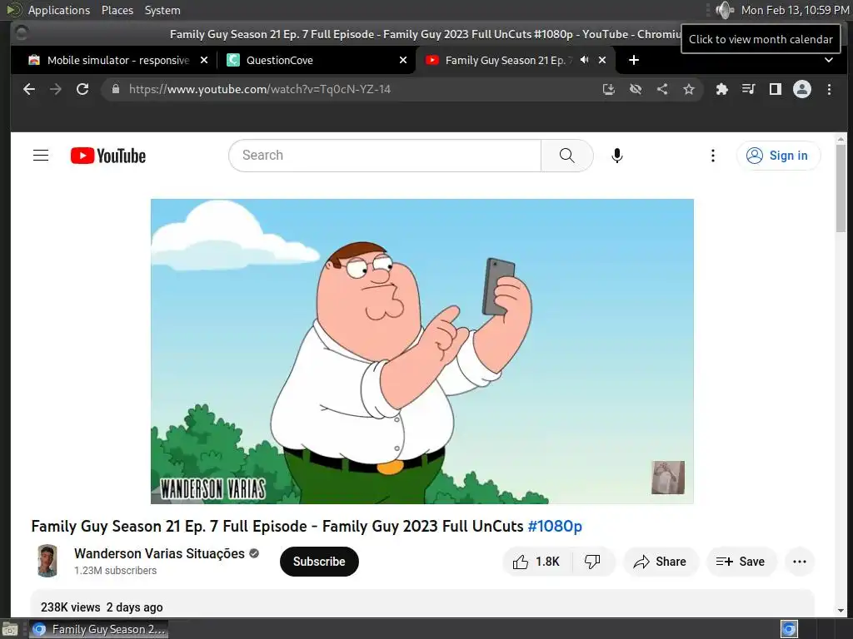The width and height of the screenshot is (853, 639).
Task: Open the browser profile avatar
Action: 802,89
